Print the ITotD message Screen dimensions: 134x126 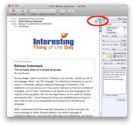[62, 11]
